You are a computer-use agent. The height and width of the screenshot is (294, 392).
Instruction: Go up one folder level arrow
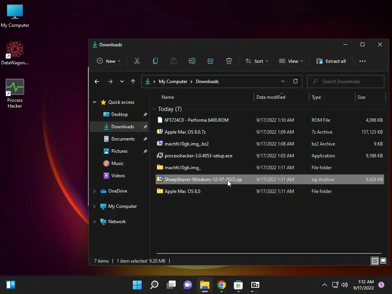pos(133,82)
